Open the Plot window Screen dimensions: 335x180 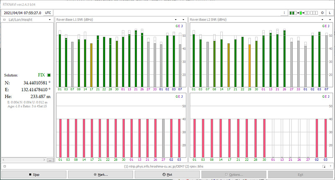[x=167, y=175]
